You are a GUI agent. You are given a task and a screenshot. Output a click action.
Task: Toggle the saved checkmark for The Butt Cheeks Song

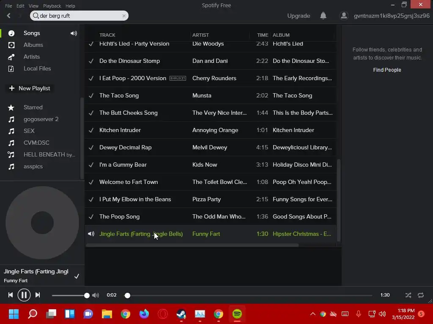[x=91, y=113]
